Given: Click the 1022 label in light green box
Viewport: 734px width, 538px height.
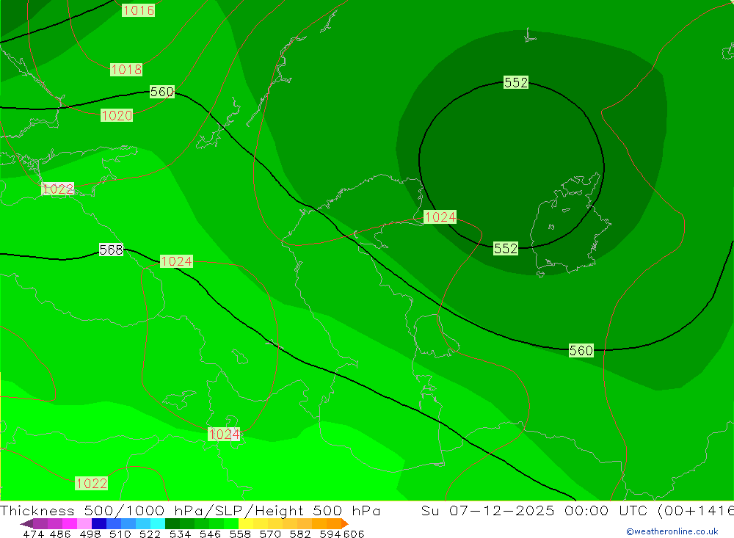Looking at the screenshot, I should (91, 483).
